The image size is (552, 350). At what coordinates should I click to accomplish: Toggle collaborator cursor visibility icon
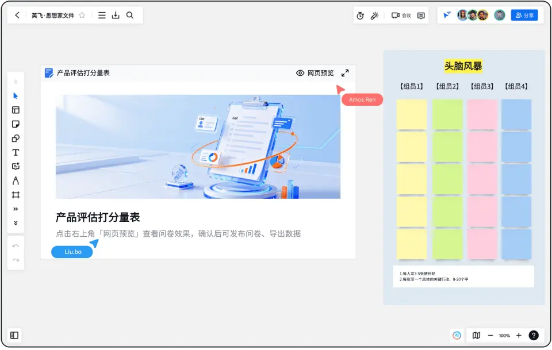(447, 15)
